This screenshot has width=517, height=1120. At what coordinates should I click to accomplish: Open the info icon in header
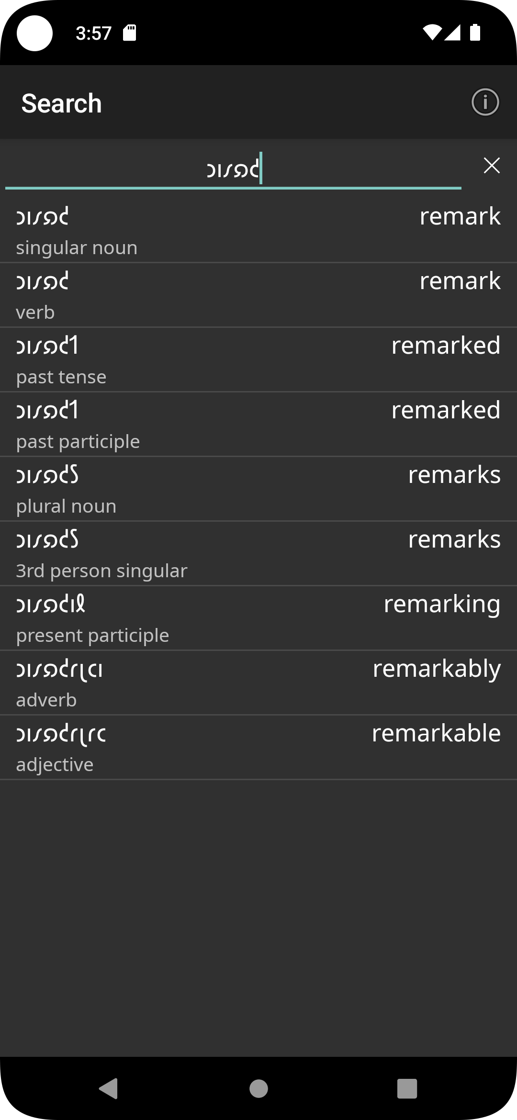click(485, 102)
